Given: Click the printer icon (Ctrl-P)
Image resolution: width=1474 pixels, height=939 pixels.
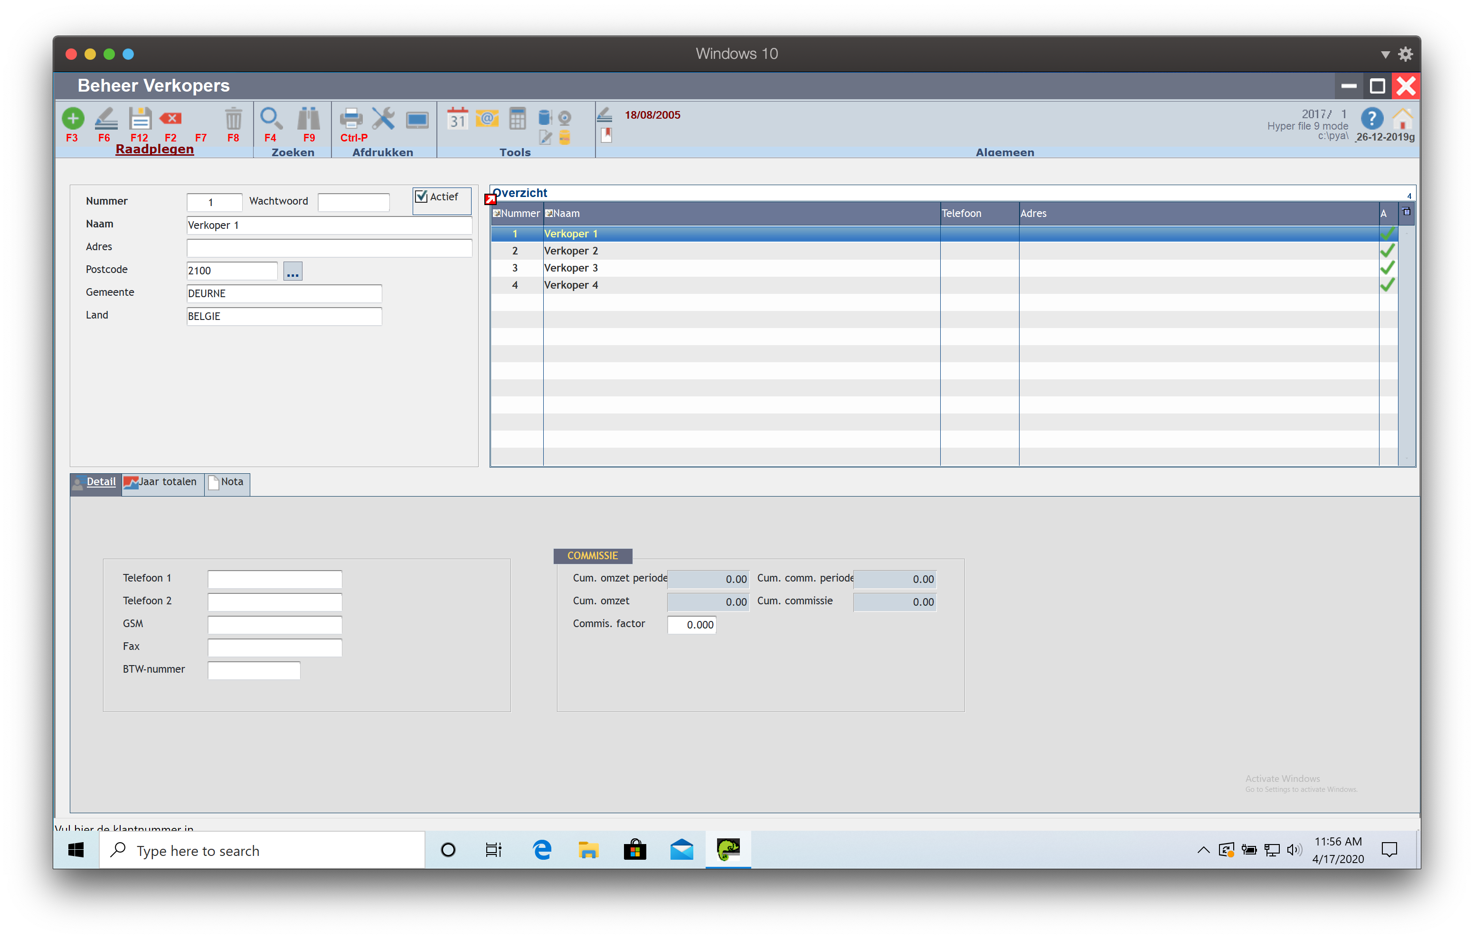Looking at the screenshot, I should coord(351,118).
